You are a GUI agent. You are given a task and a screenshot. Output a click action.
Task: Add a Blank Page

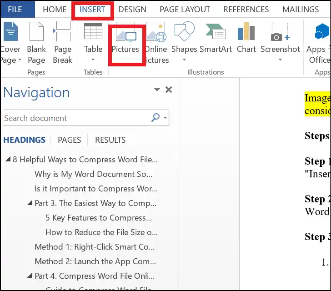36,43
